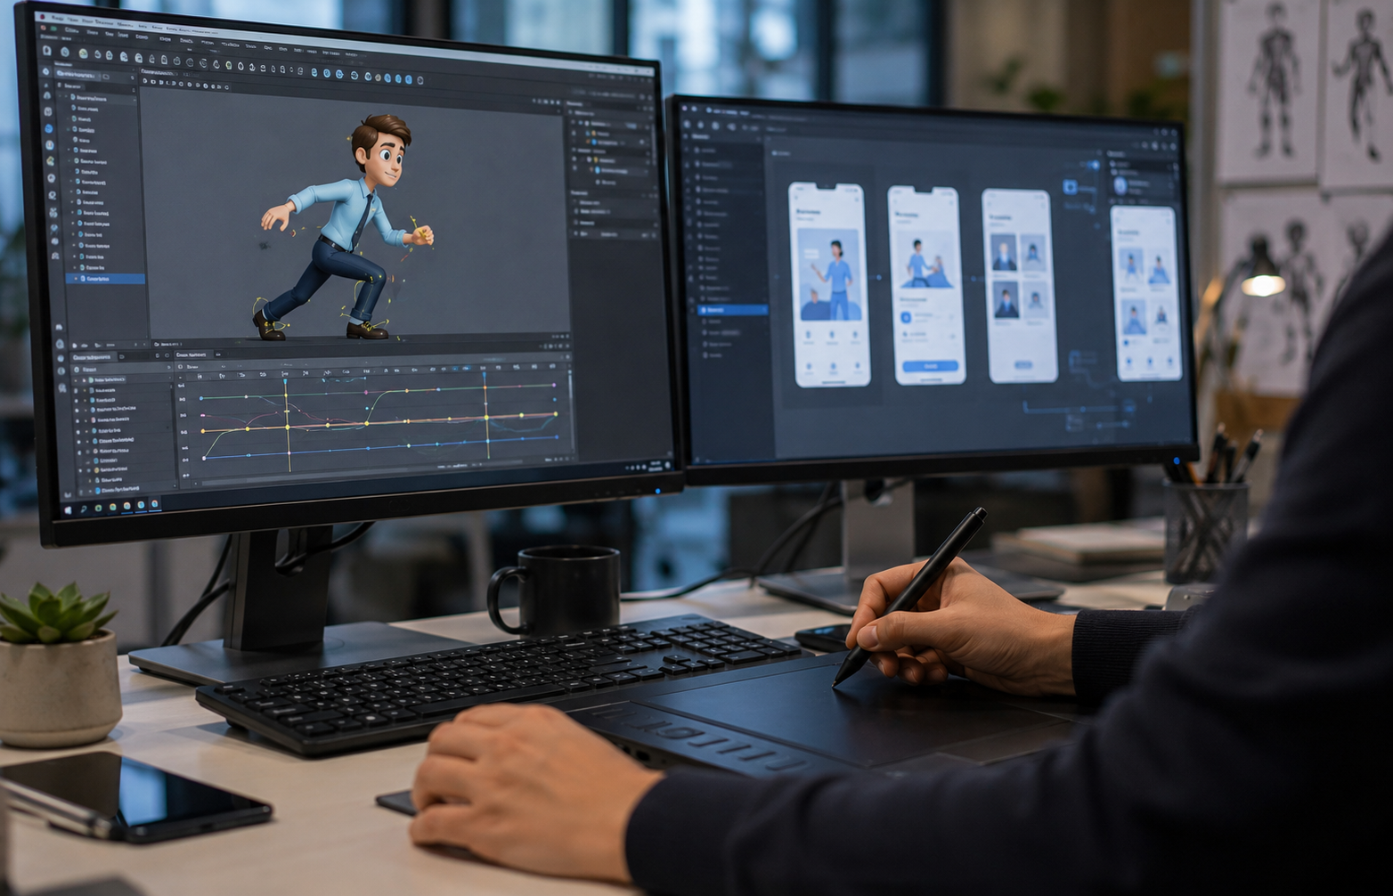Click the highlighted blue row in the animation outliner

(x=107, y=279)
